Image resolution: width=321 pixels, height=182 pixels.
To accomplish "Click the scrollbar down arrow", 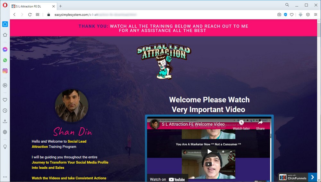I will [319, 180].
